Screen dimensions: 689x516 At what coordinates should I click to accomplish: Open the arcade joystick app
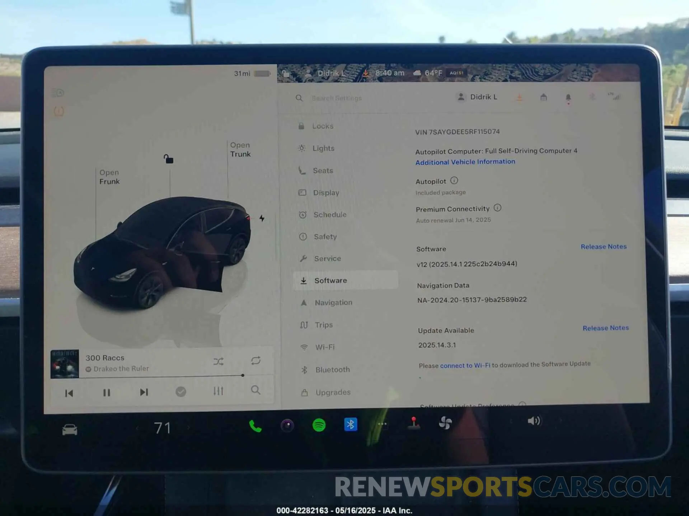[x=414, y=423]
